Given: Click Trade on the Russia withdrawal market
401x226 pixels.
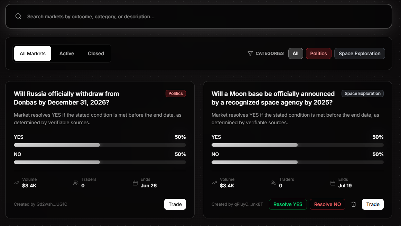Looking at the screenshot, I should [175, 204].
